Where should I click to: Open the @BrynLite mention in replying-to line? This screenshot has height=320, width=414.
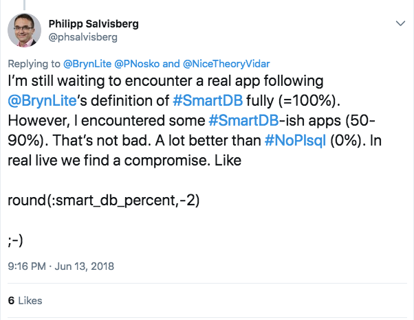[x=87, y=64]
